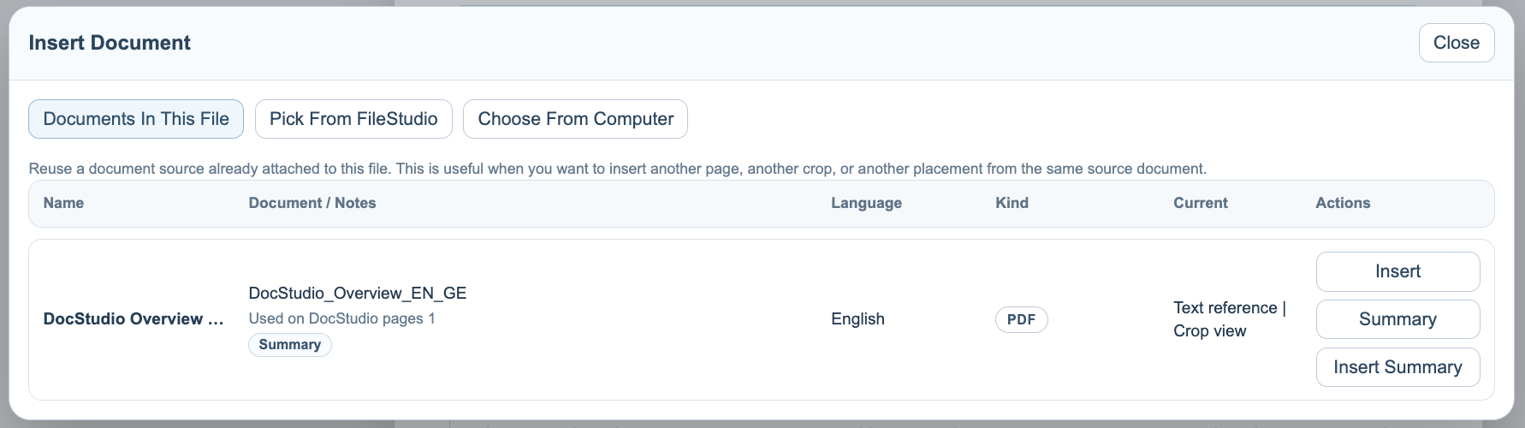This screenshot has width=1525, height=428.
Task: Click the Name column header
Action: coord(63,203)
